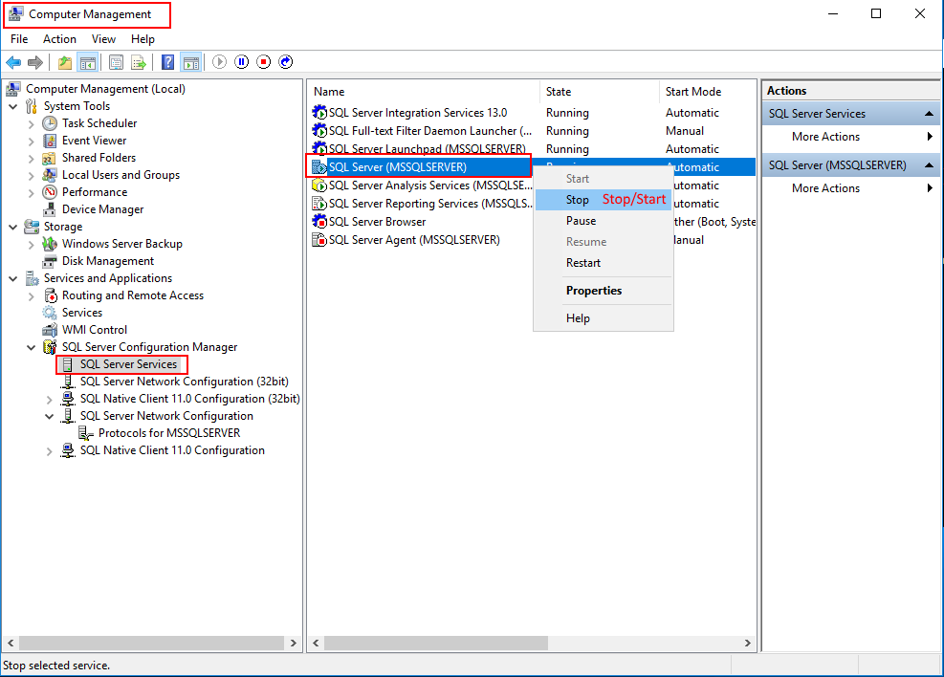
Task: Expand the Task Scheduler node
Action: click(x=32, y=124)
